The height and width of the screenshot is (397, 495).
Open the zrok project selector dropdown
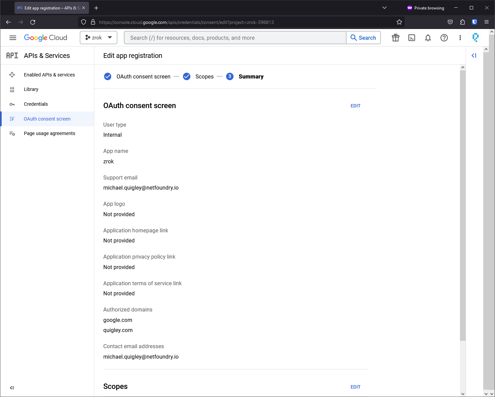click(98, 38)
